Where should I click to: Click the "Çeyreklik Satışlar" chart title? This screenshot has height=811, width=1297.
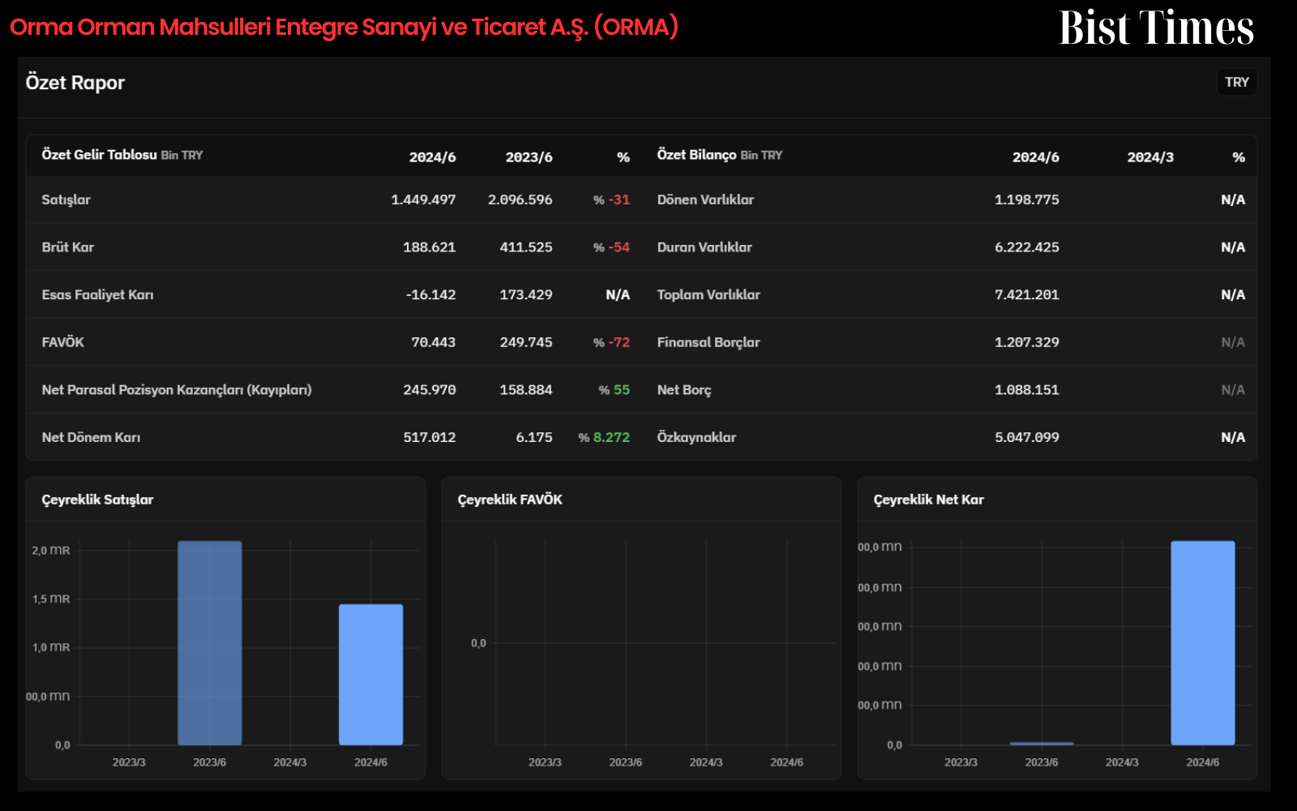pos(97,500)
